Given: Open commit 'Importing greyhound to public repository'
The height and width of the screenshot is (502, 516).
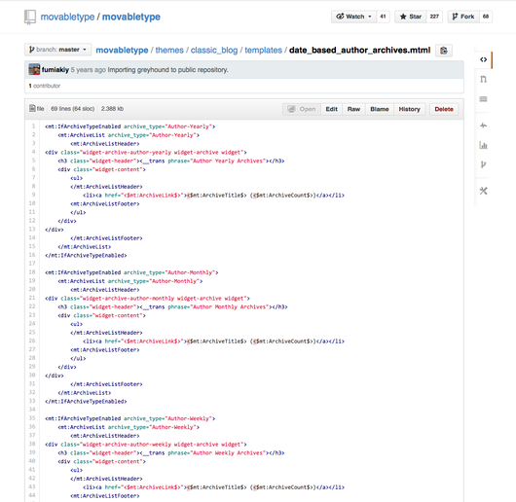Looking at the screenshot, I should pos(167,70).
